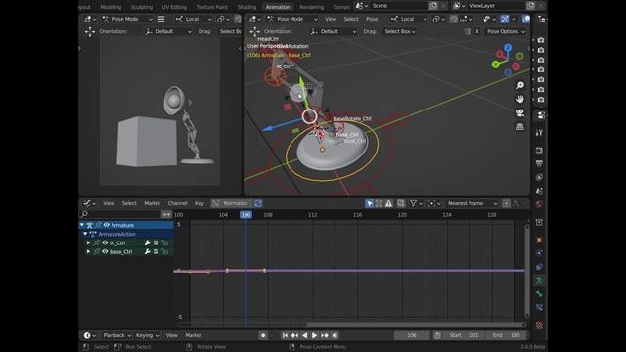Click the wrench modifiers icon on Base_Ctrl row
The width and height of the screenshot is (626, 352).
tap(148, 252)
